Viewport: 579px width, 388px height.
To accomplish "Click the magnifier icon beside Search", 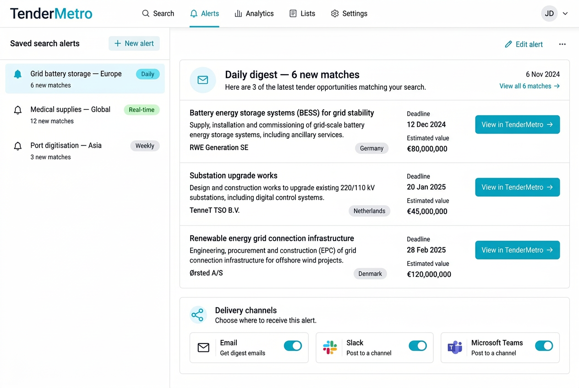I will point(146,13).
